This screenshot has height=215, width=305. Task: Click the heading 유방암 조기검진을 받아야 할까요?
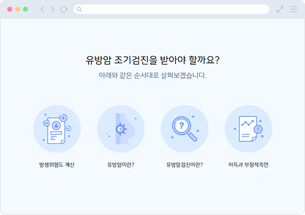click(152, 60)
